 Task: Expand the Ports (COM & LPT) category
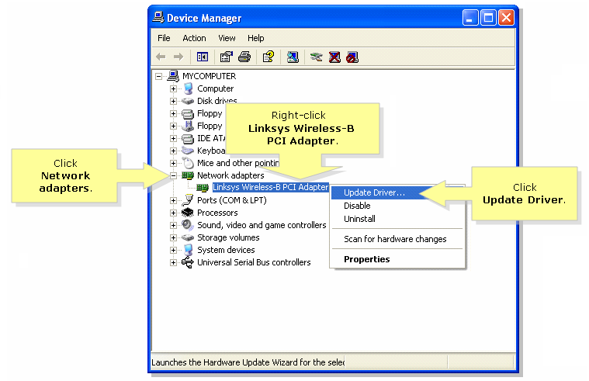tap(173, 200)
